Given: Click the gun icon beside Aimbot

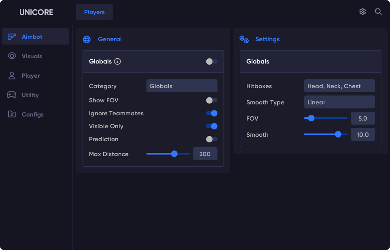Looking at the screenshot, I should pos(12,36).
